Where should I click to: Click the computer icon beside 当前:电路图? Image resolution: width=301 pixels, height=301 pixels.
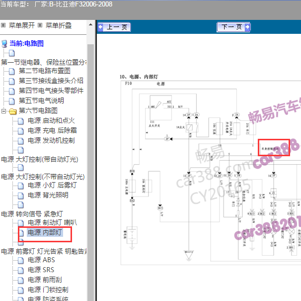click(4, 44)
